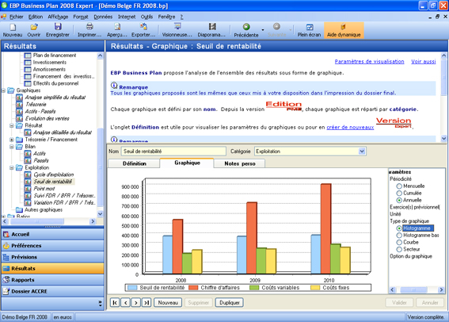Save with the Enregistrer toolbar icon
Screen dimensions: 449x322
pyautogui.click(x=58, y=30)
